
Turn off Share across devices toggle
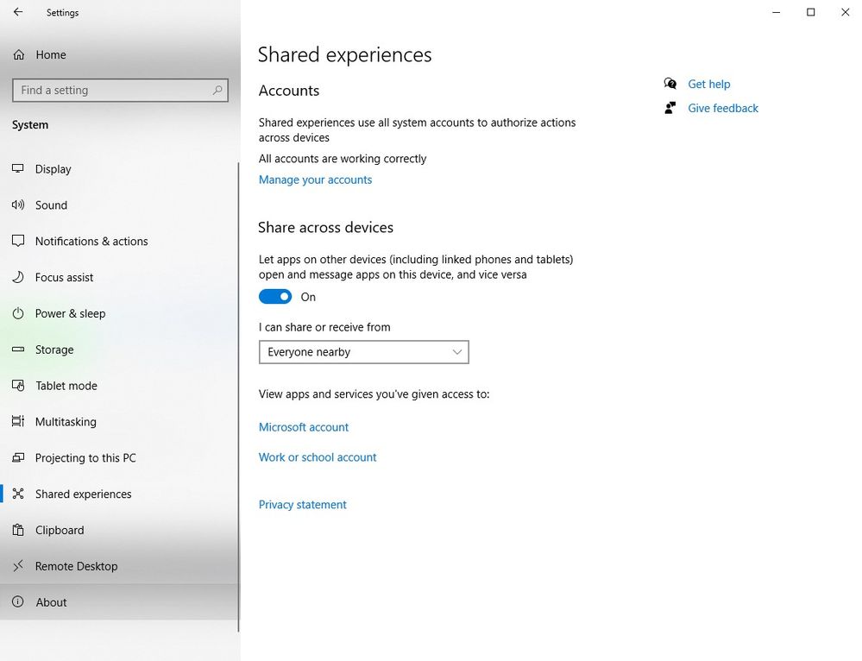click(275, 297)
